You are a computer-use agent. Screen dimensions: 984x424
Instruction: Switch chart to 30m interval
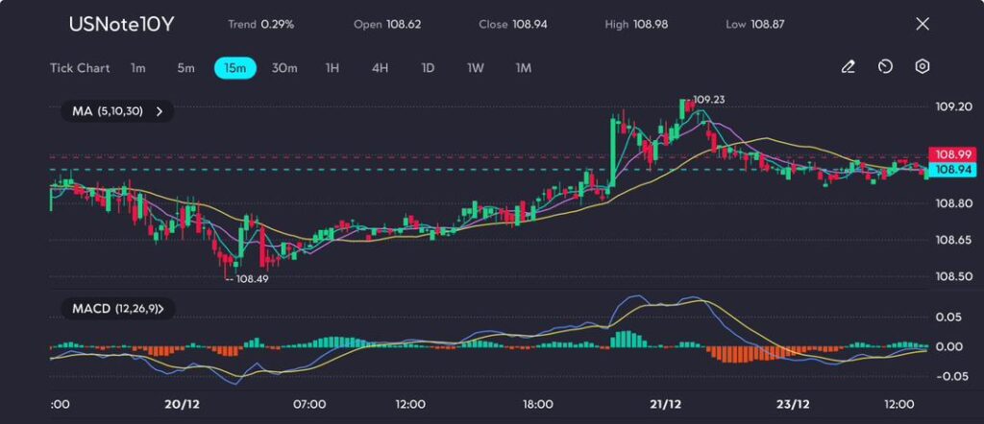284,68
